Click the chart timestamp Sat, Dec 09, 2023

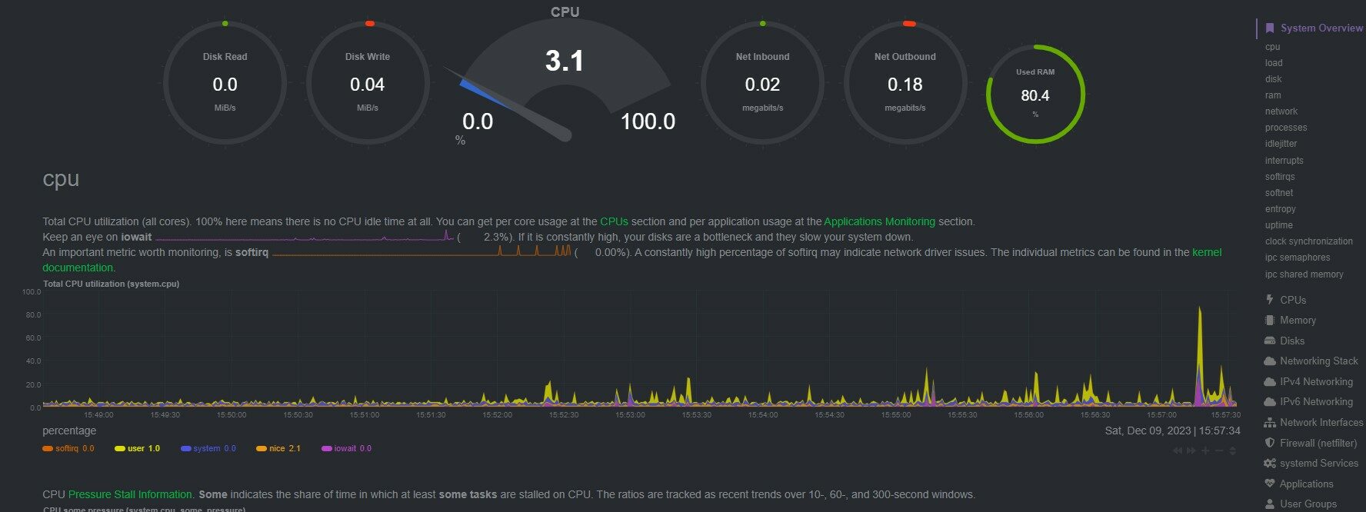(1173, 431)
